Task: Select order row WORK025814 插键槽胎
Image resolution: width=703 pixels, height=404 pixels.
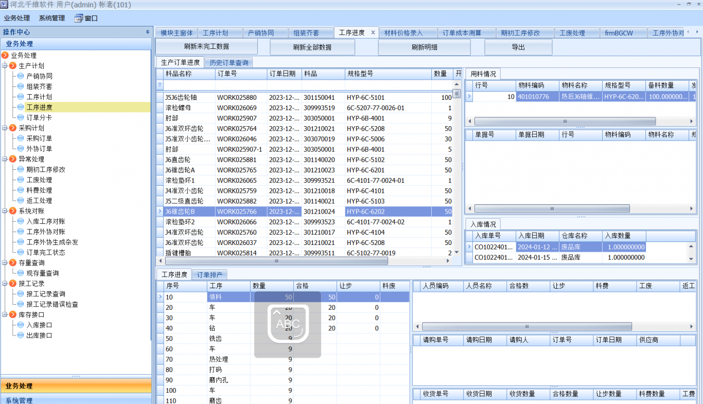Action: click(x=304, y=253)
